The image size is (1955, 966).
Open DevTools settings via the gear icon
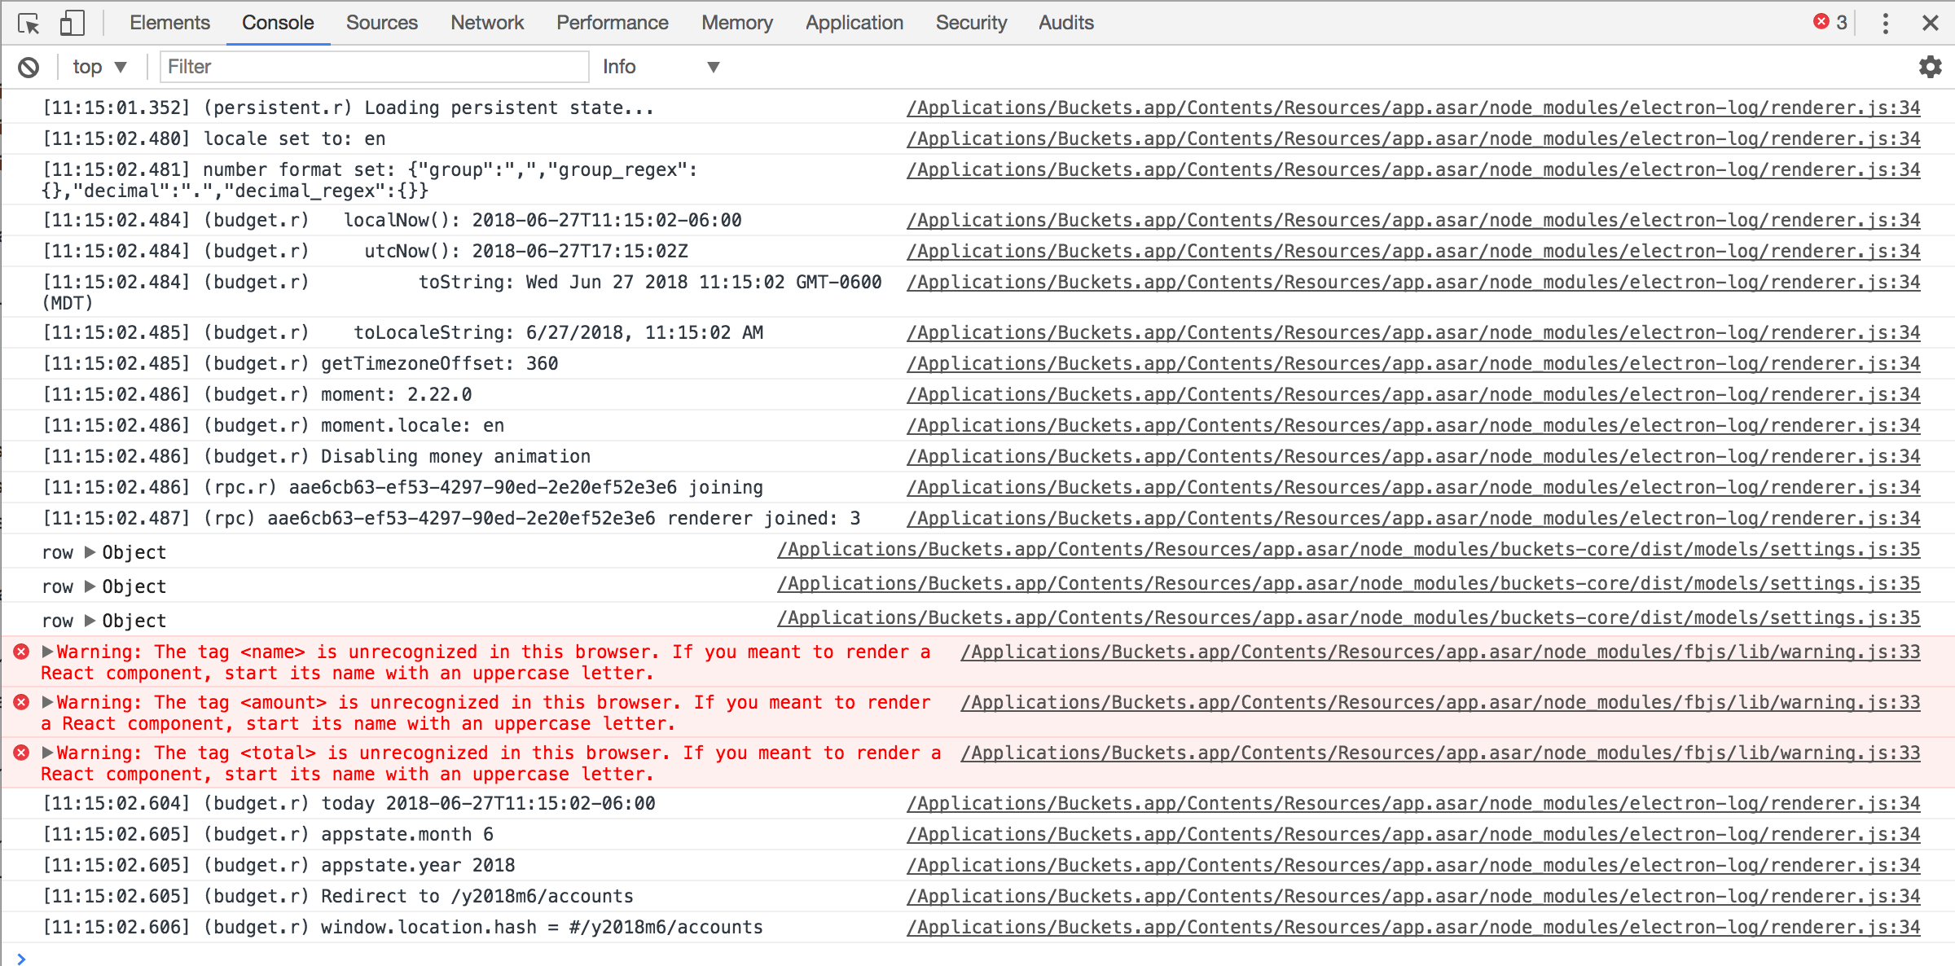click(1930, 66)
